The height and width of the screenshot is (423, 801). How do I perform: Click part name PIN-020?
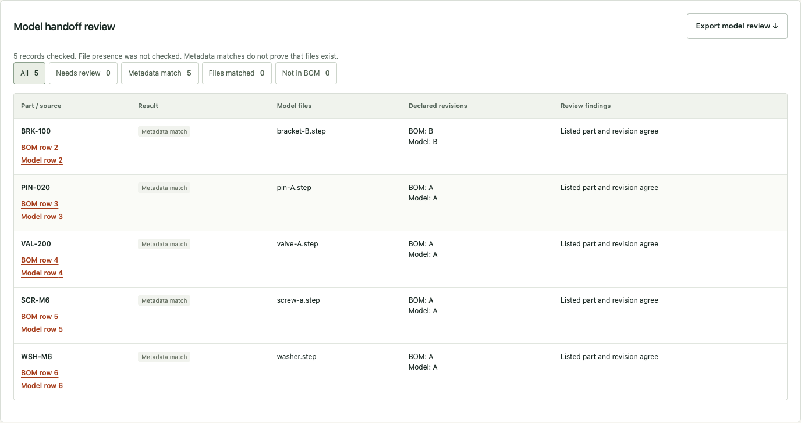(x=36, y=188)
